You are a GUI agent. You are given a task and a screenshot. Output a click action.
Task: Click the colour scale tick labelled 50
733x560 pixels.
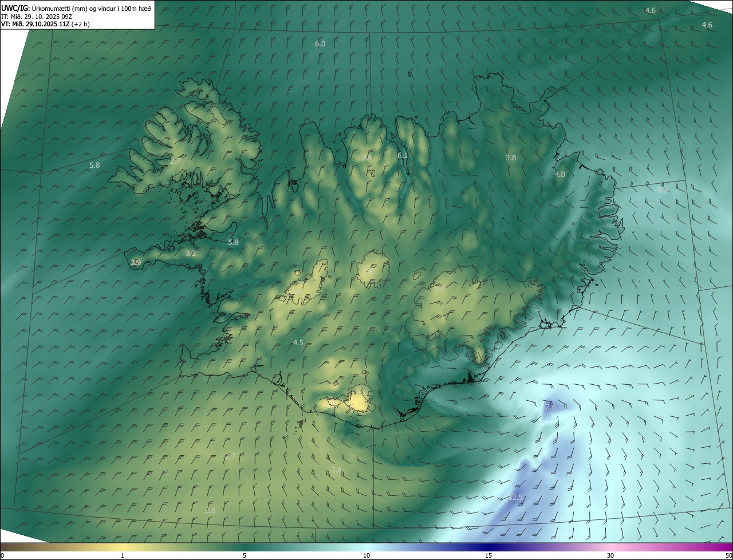[728, 555]
